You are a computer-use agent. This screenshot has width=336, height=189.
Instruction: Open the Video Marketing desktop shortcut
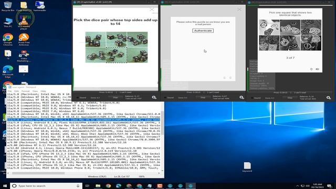coord(24,56)
